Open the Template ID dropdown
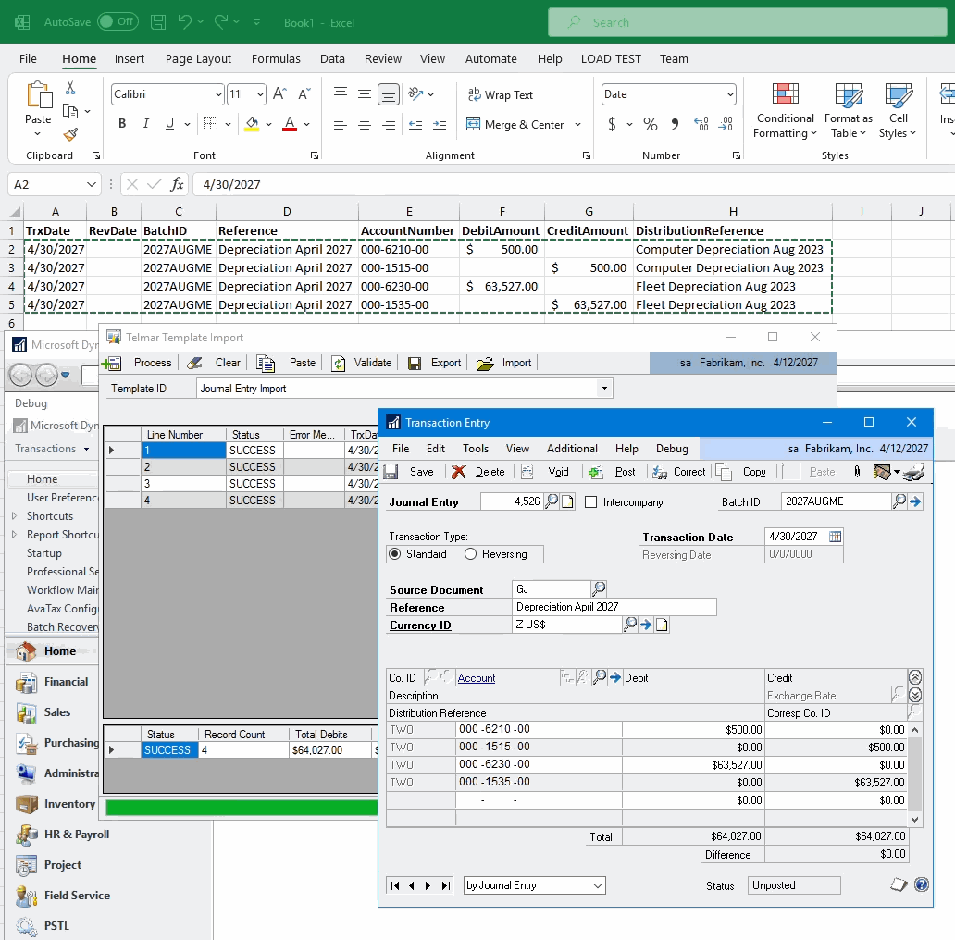Viewport: 955px width, 940px height. pos(605,388)
